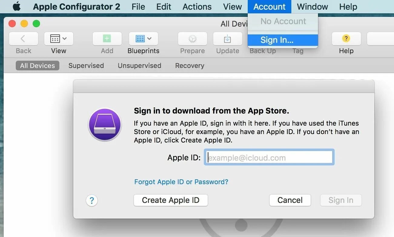Click the Sign In dialog button
Viewport: 394px width, 237px height.
[x=341, y=200]
